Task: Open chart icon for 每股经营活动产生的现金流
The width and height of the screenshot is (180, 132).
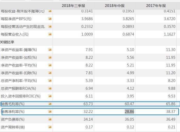Action: click(50, 27)
